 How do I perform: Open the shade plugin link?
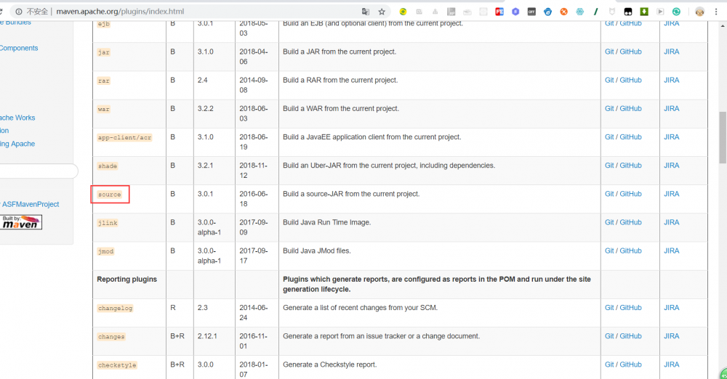(x=108, y=166)
